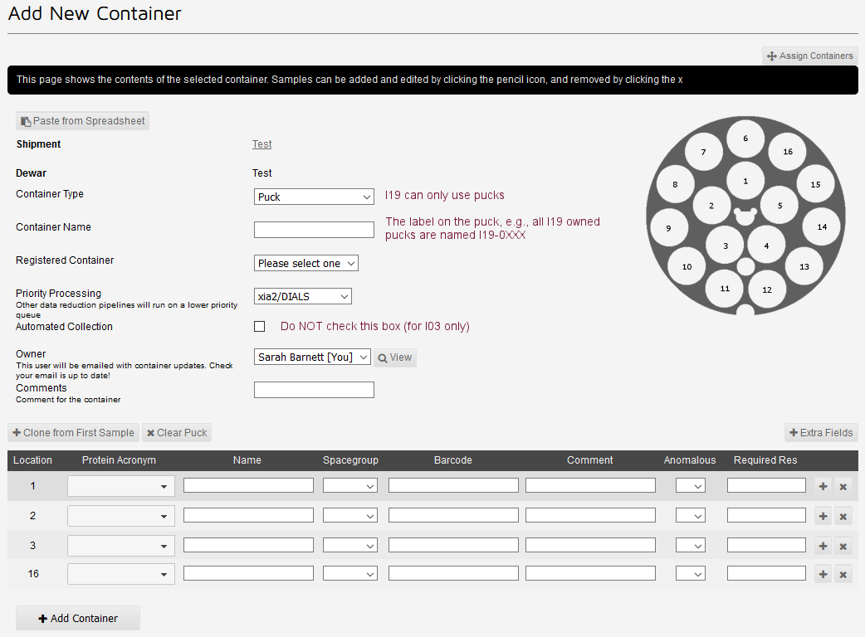Screen dimensions: 865x637
Task: Click the Protein Acronym column header
Action: point(119,460)
